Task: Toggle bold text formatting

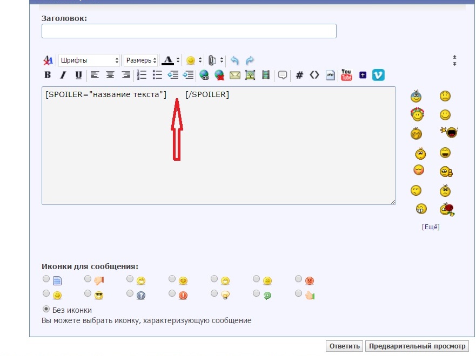Action: point(48,75)
